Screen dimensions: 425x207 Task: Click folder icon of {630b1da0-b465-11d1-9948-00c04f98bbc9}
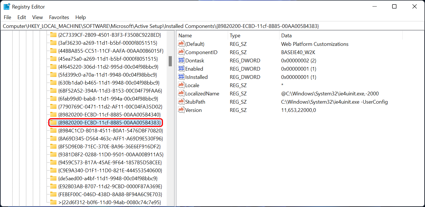53,83
